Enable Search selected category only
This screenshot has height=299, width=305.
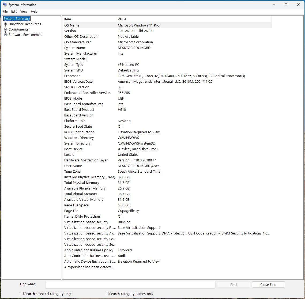click(x=22, y=293)
